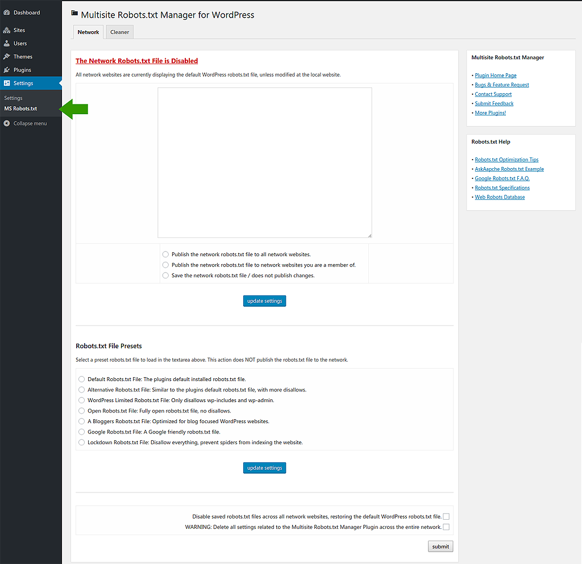Tick the delete all settings warning checkbox

446,527
